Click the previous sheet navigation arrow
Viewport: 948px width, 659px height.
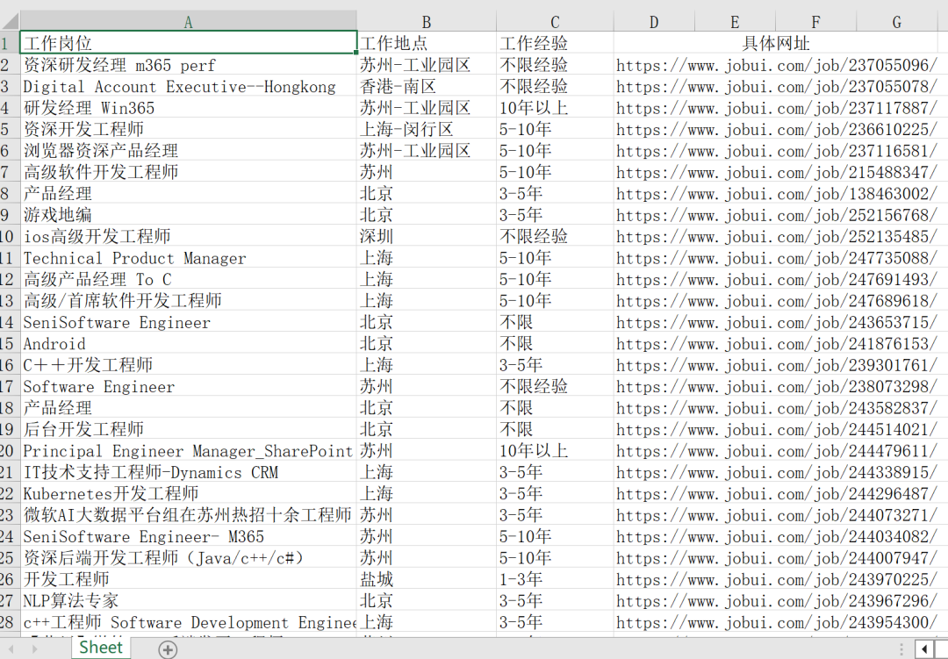coord(11,649)
